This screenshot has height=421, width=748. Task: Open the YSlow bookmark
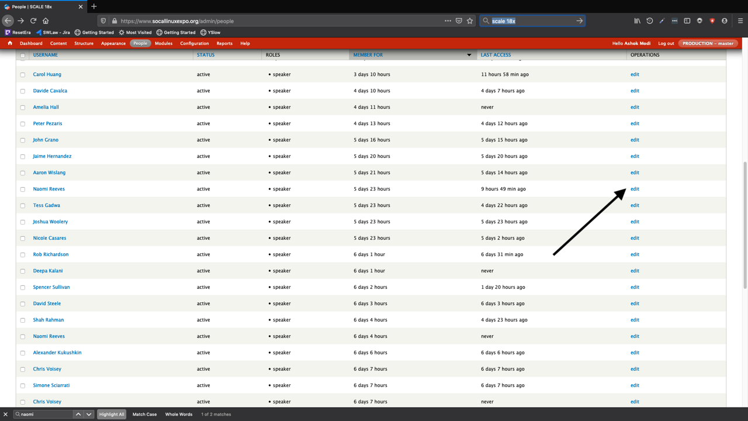point(210,33)
